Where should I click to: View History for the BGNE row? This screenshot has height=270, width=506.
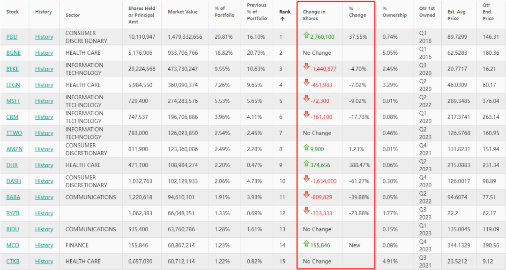44,53
